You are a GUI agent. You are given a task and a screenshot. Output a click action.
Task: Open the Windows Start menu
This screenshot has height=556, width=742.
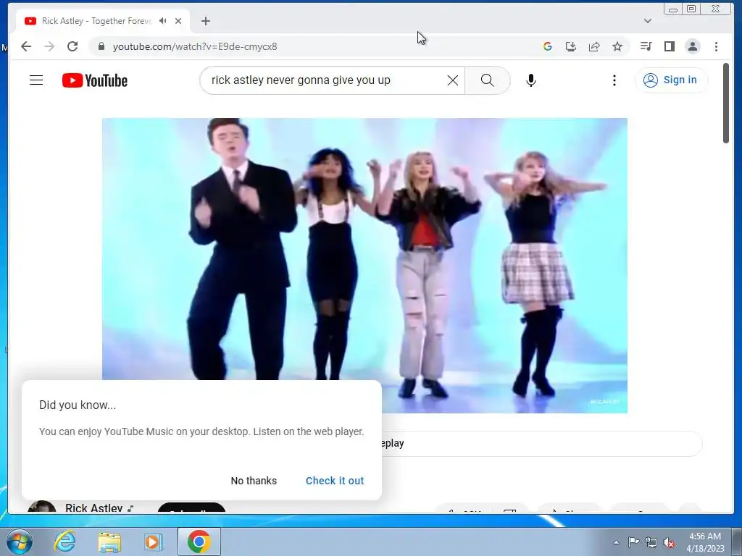coord(20,542)
